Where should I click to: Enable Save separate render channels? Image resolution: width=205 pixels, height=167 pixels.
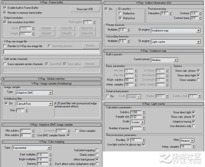5,64
